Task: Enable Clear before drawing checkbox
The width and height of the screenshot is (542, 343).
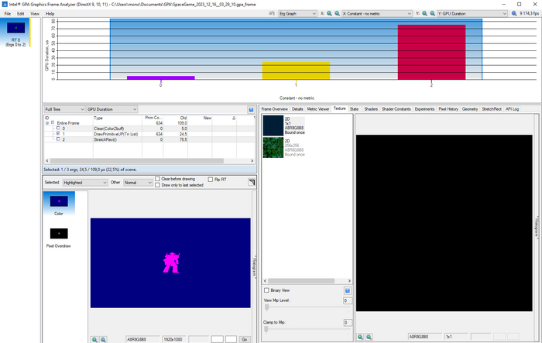Action: [158, 179]
